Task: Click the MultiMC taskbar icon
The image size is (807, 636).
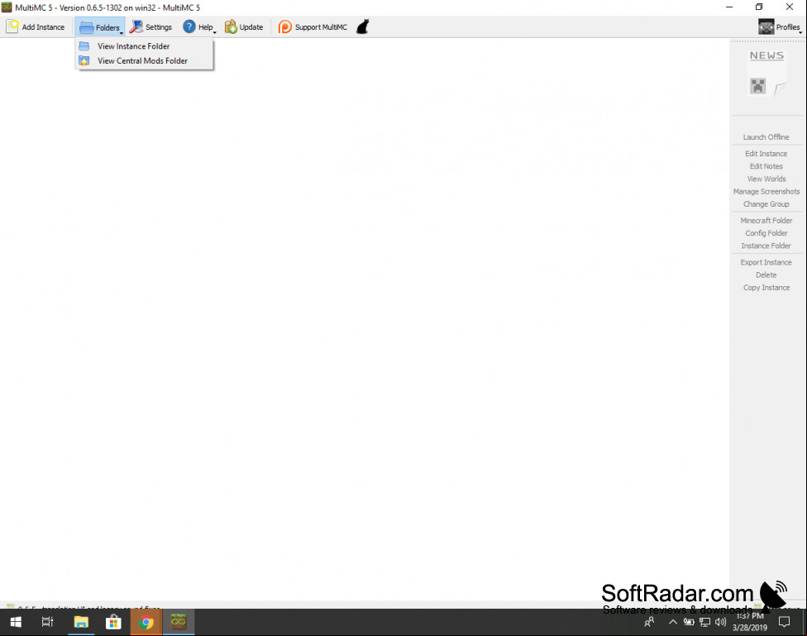Action: pyautogui.click(x=179, y=622)
